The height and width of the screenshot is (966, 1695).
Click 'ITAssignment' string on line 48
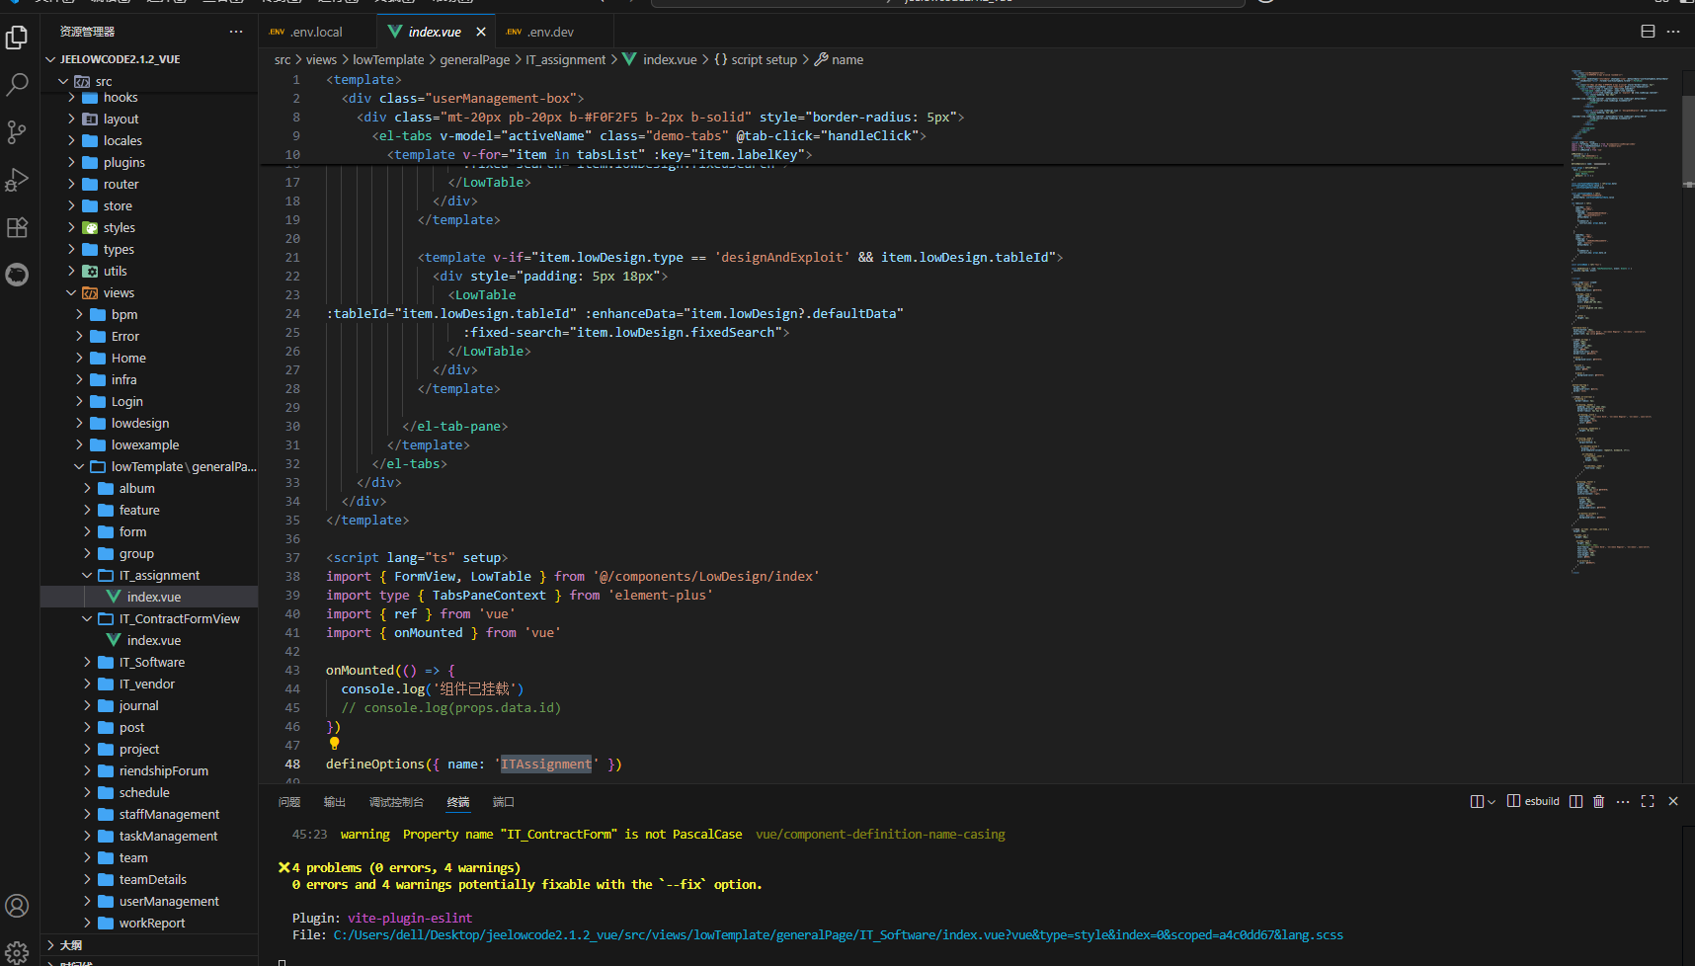[x=546, y=765]
